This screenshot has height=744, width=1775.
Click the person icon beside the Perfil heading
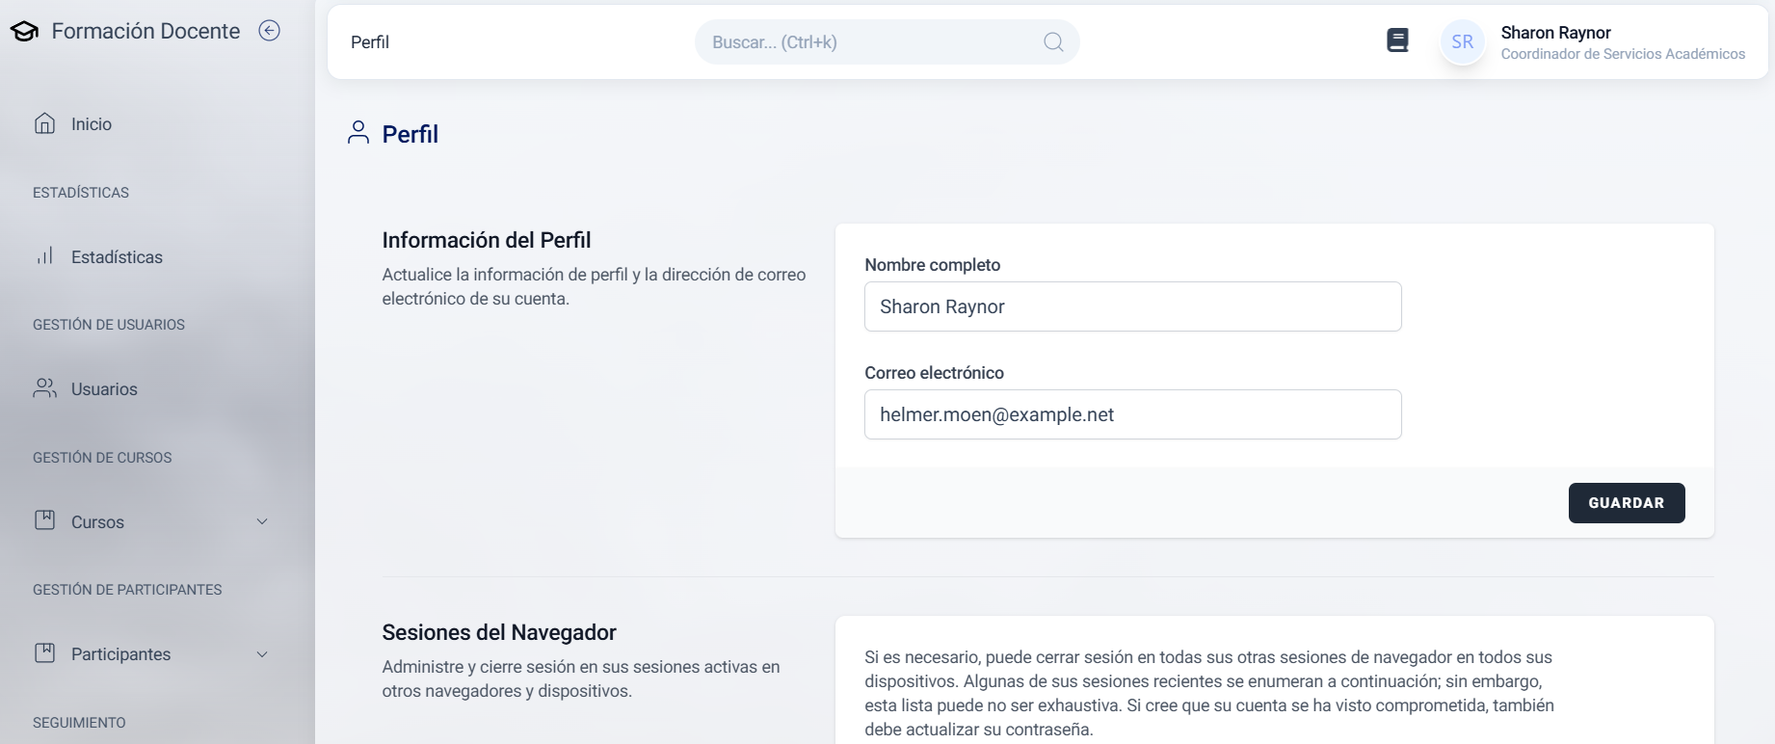click(x=358, y=133)
